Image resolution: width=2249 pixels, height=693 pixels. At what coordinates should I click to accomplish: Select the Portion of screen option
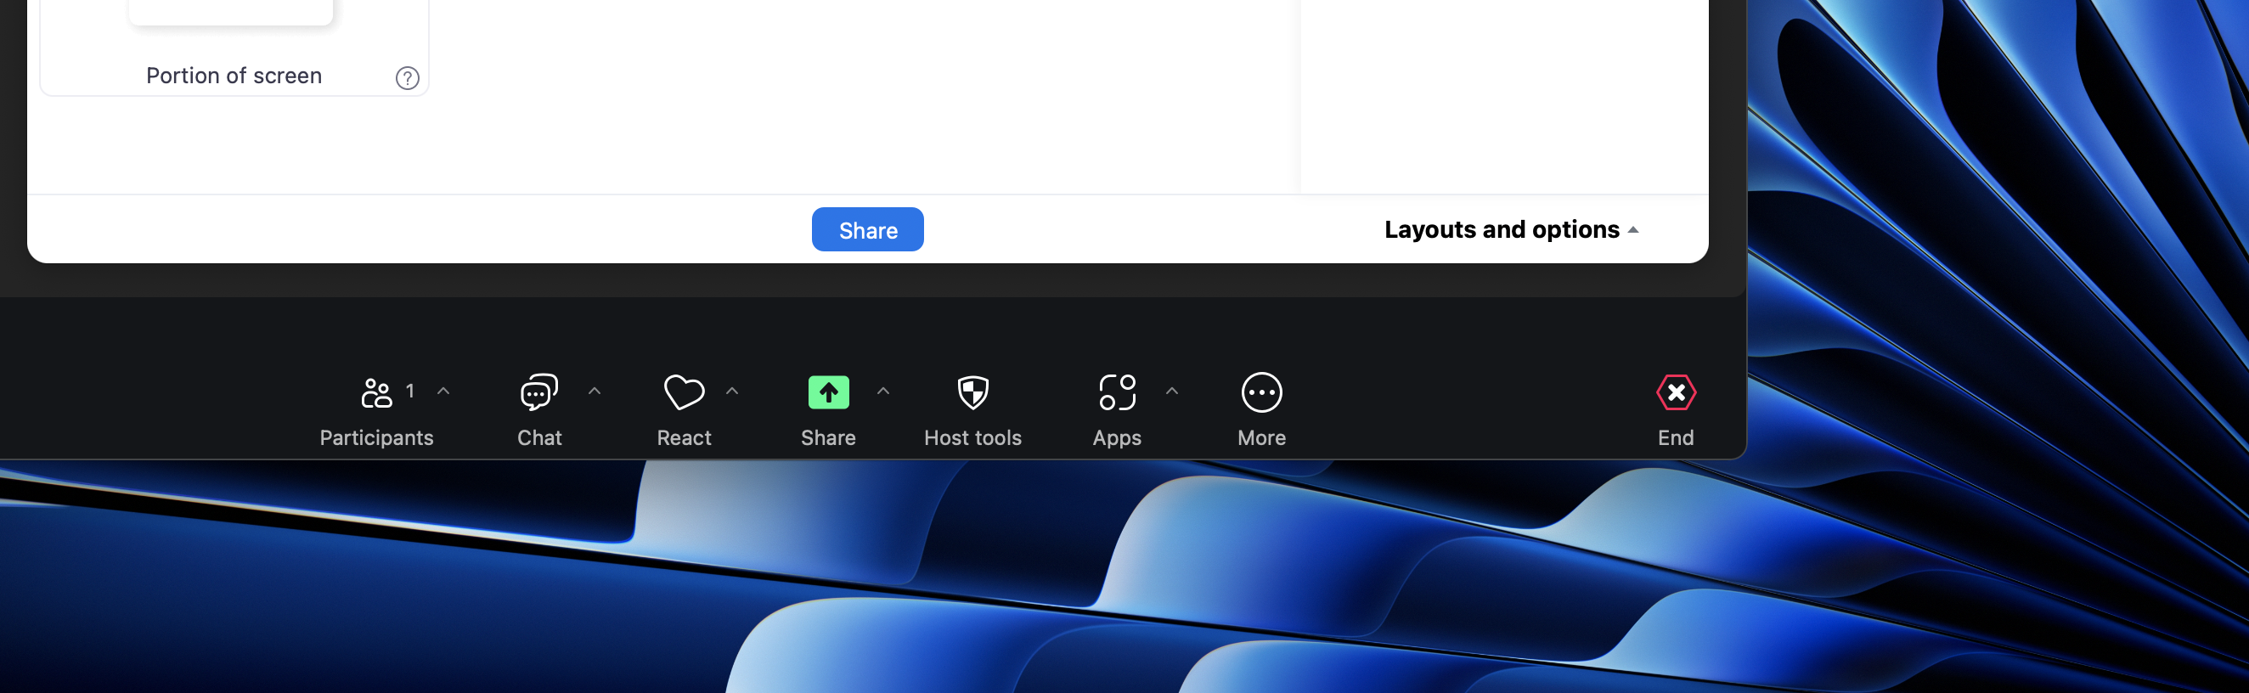point(234,48)
